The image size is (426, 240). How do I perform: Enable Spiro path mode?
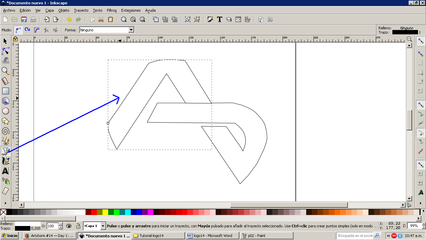tap(28, 30)
